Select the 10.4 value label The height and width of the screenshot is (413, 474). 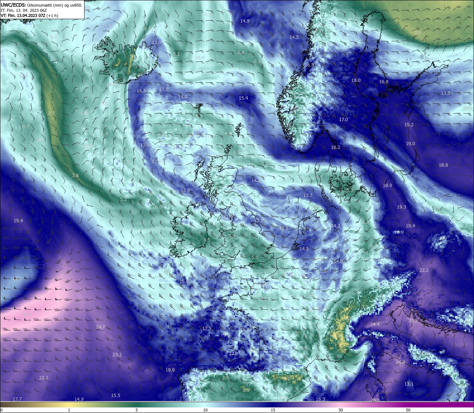tap(199, 58)
